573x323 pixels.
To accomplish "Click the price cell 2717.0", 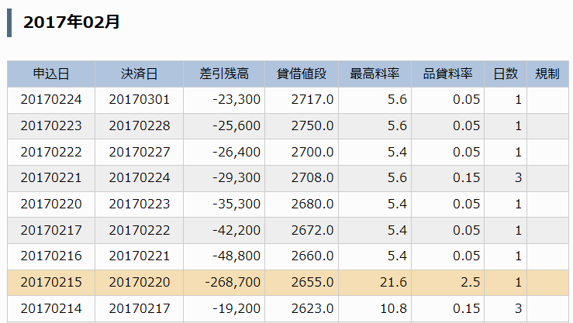I will (312, 100).
